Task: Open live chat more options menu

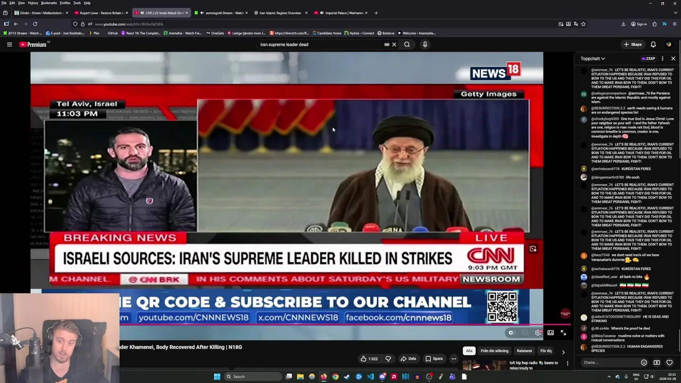Action: pyautogui.click(x=662, y=59)
